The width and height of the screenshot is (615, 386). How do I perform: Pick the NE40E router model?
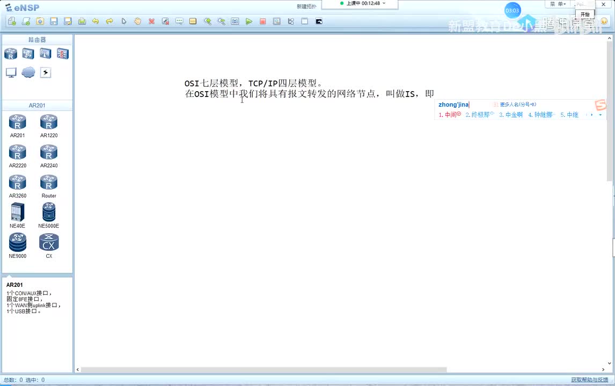[x=17, y=216]
